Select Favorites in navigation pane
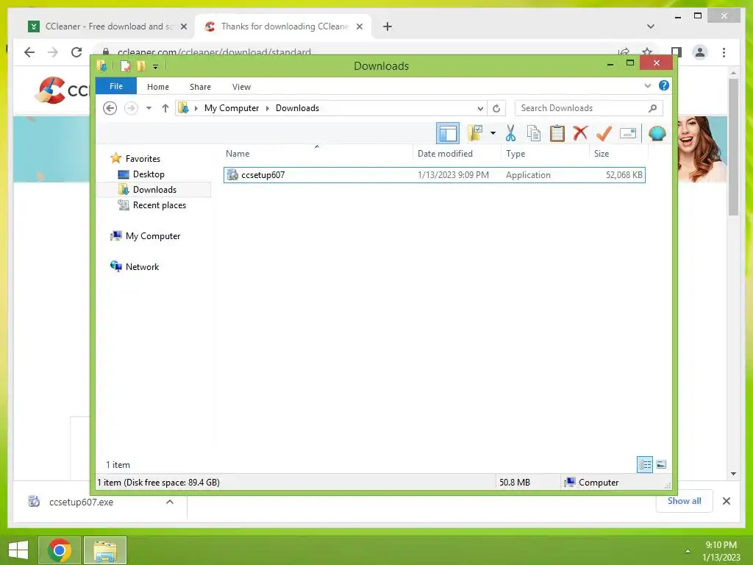Screen dimensions: 753x565 pos(143,159)
